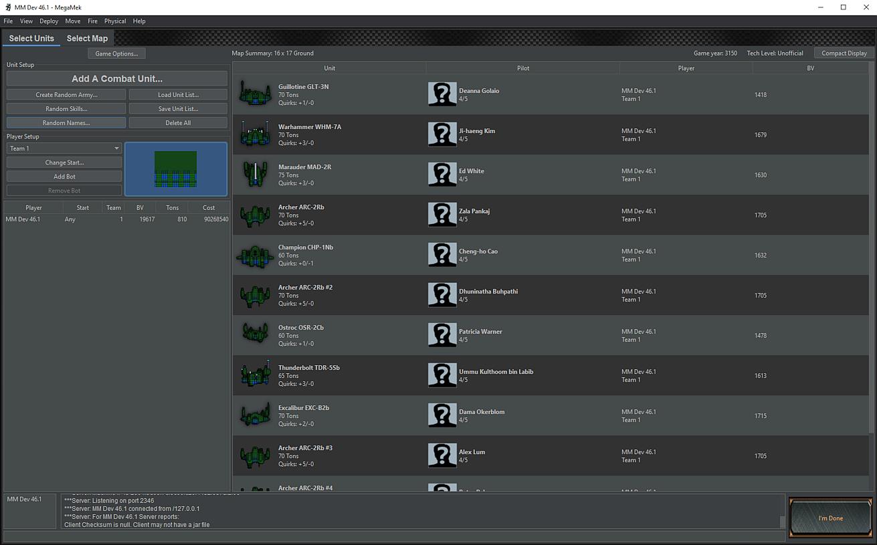The height and width of the screenshot is (545, 877).
Task: Sort unit table by the Pilot column header
Action: (x=523, y=68)
